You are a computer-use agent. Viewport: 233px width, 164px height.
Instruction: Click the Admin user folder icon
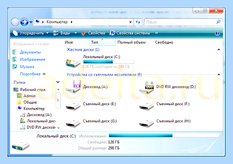pyautogui.click(x=19, y=96)
